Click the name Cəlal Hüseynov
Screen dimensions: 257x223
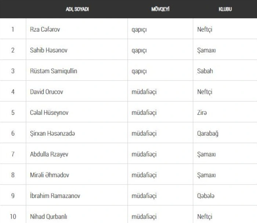(49, 113)
